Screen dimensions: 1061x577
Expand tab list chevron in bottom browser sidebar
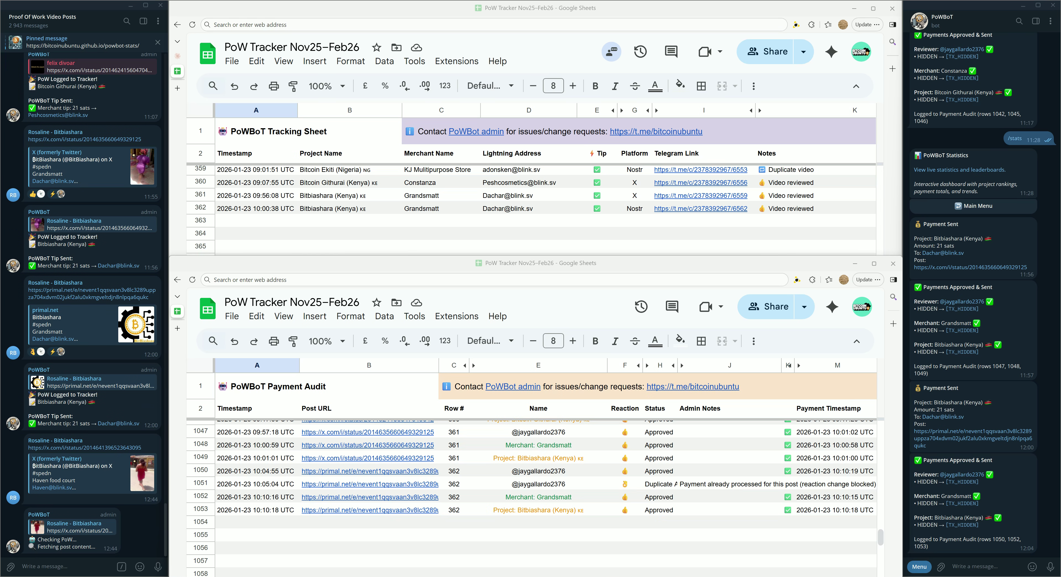coord(177,297)
